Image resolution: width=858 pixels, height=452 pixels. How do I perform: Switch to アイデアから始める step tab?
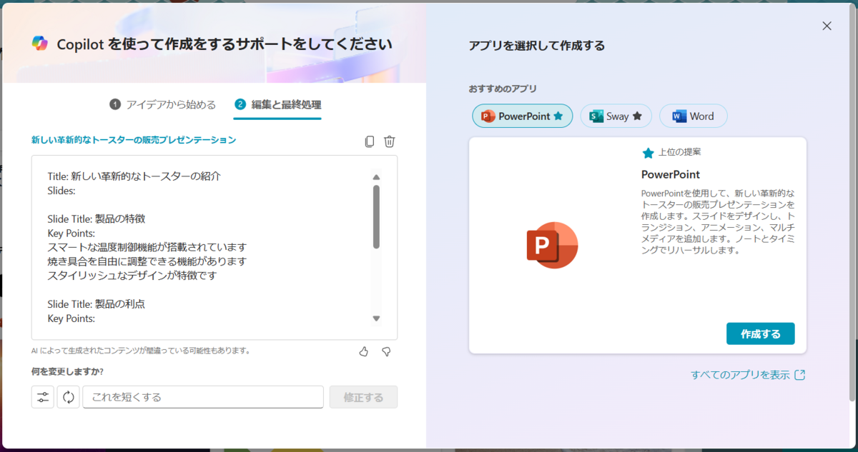click(x=162, y=104)
